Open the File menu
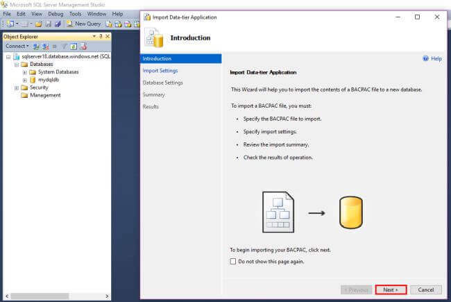The image size is (451, 302). 7,14
